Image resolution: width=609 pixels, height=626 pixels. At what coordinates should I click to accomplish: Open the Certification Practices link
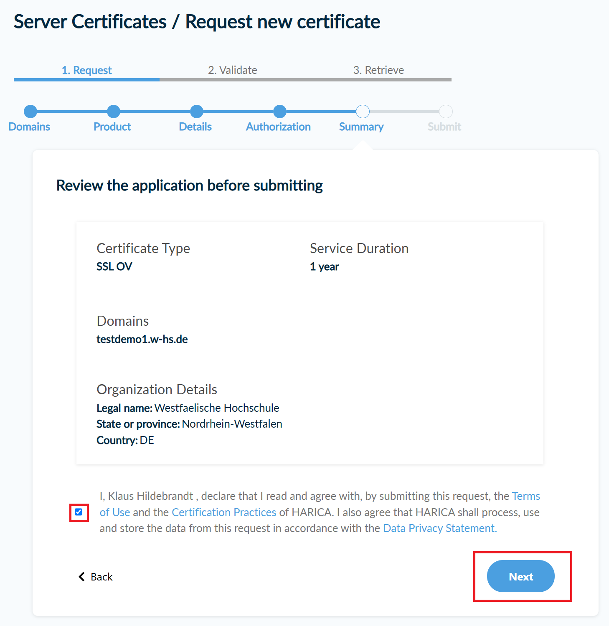[x=224, y=512]
